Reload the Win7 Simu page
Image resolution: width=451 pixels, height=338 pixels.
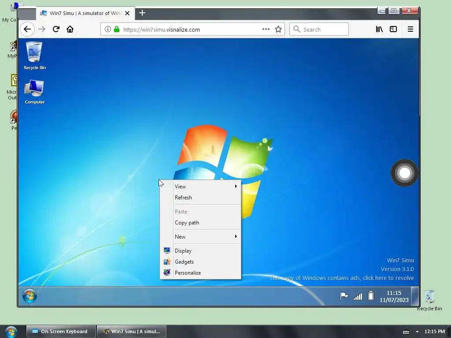pos(56,29)
